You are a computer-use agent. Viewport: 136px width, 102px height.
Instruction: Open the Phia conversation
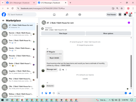[x=18, y=80]
